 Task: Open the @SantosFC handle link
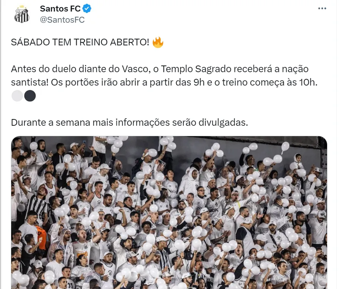click(62, 20)
